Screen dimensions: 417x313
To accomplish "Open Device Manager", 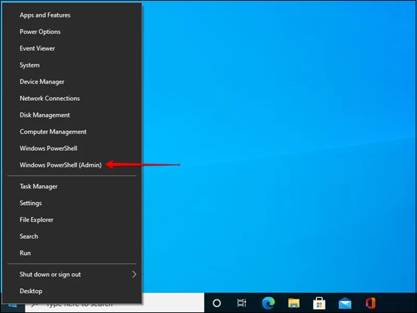I will click(x=72, y=82).
